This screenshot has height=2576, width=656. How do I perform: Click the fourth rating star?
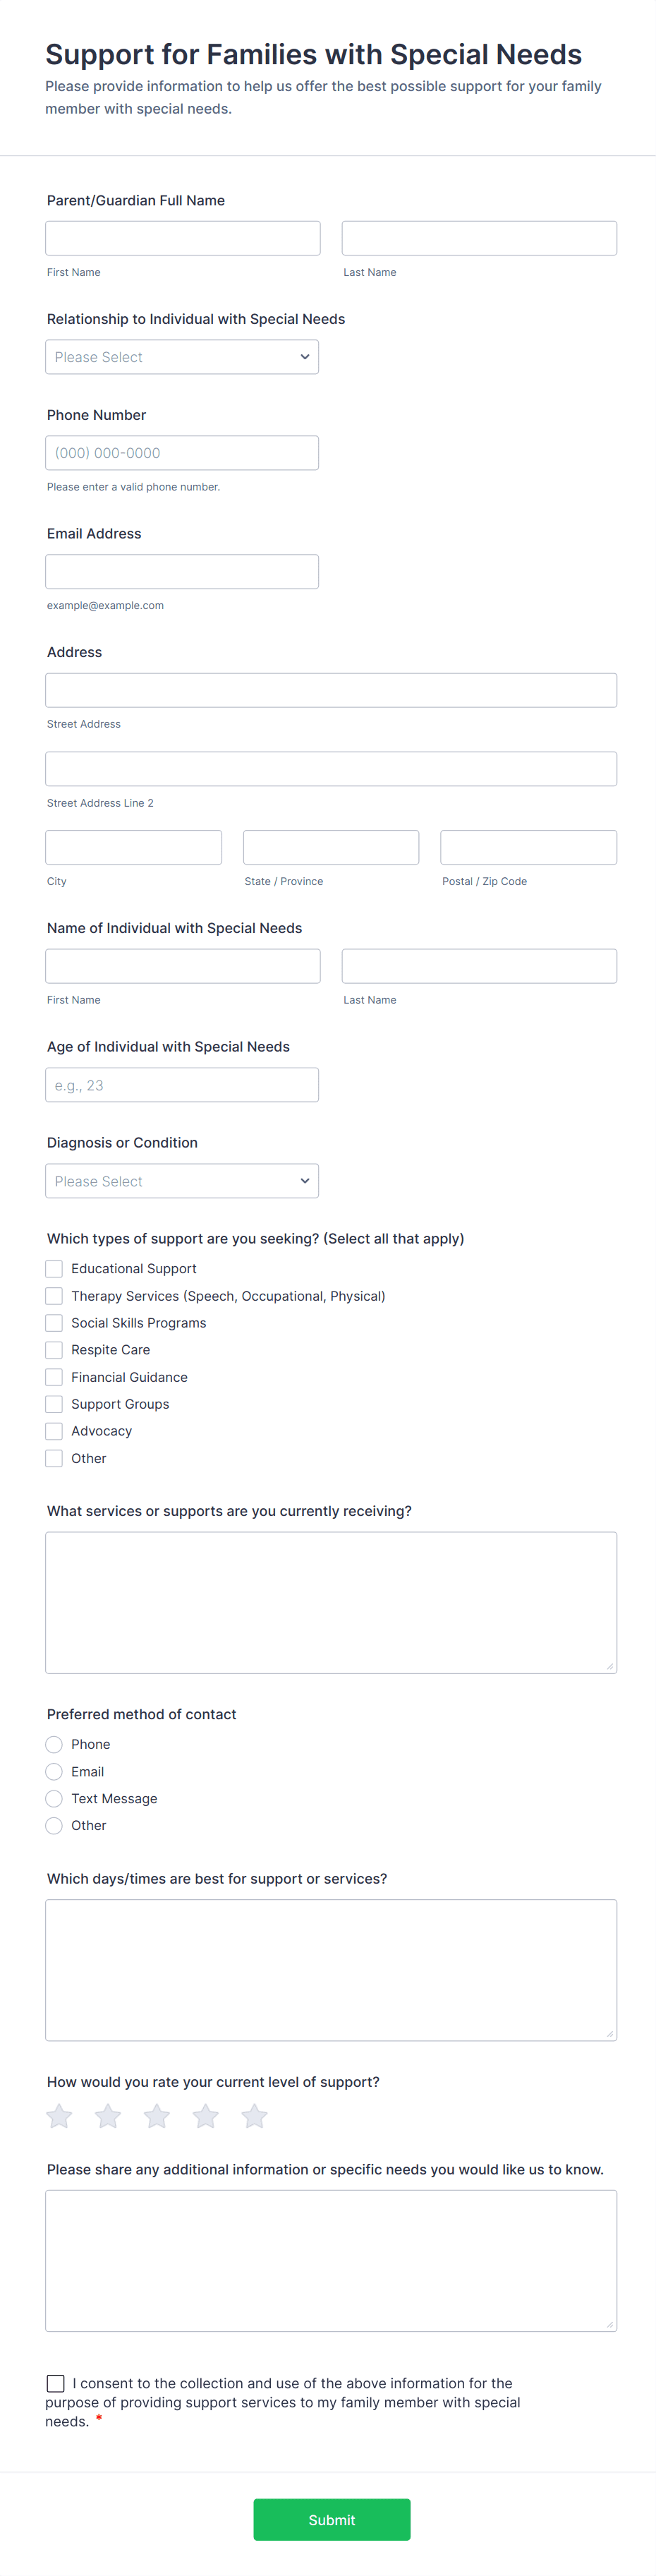tap(206, 2117)
